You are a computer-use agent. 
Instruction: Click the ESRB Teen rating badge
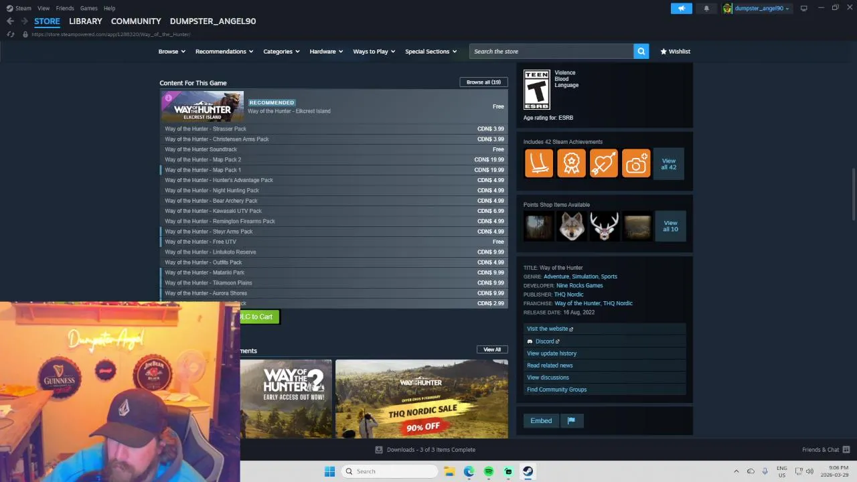[x=536, y=89]
